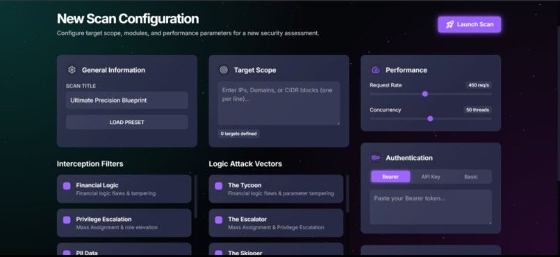This screenshot has height=257, width=560.
Task: Adjust the Request Rate slider handle
Action: [425, 94]
